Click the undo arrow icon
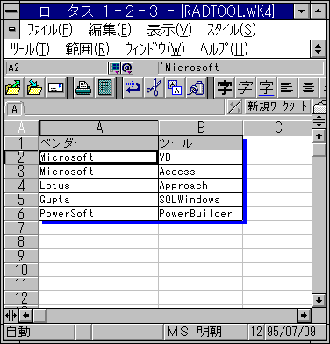The image size is (330, 344). pyautogui.click(x=133, y=88)
